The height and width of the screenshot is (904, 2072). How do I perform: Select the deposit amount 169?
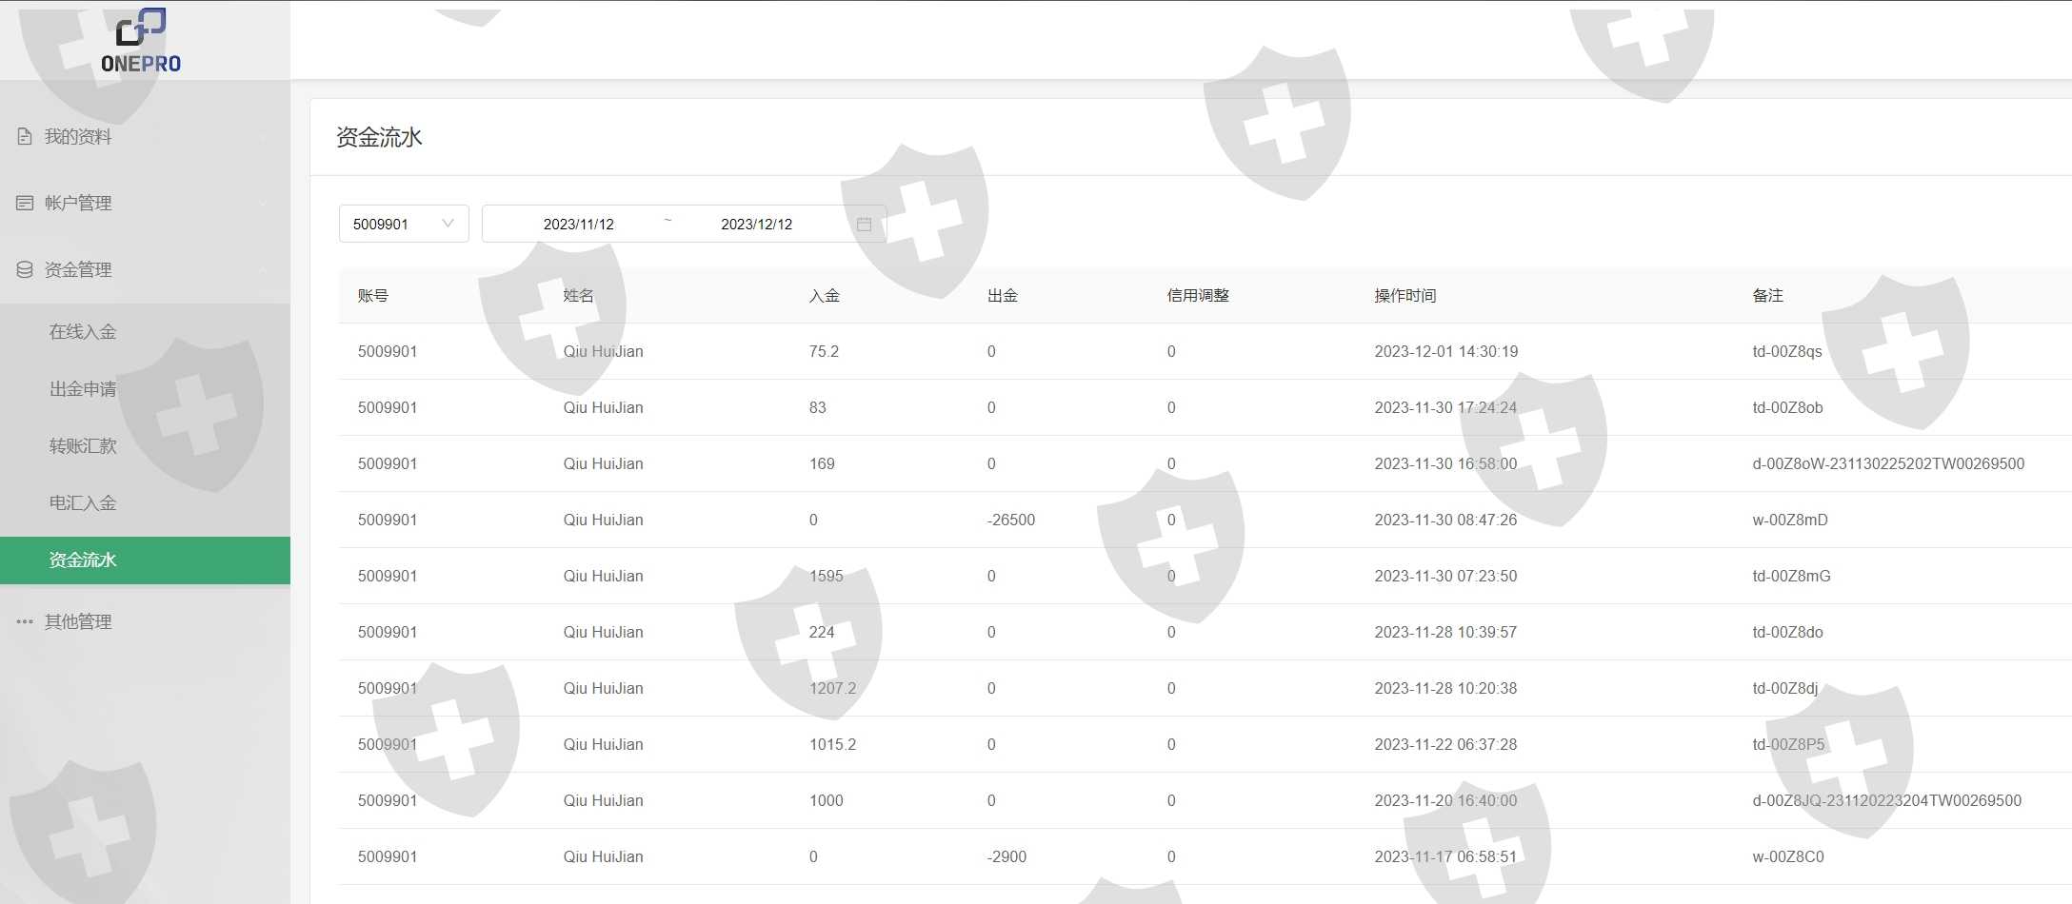822,463
